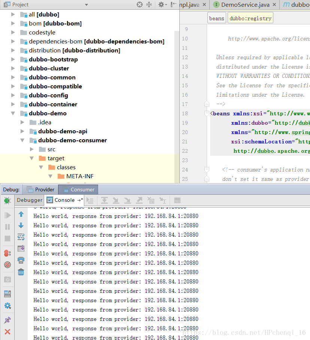Collapse dubbo-demo-consumer node arrow

22,140
